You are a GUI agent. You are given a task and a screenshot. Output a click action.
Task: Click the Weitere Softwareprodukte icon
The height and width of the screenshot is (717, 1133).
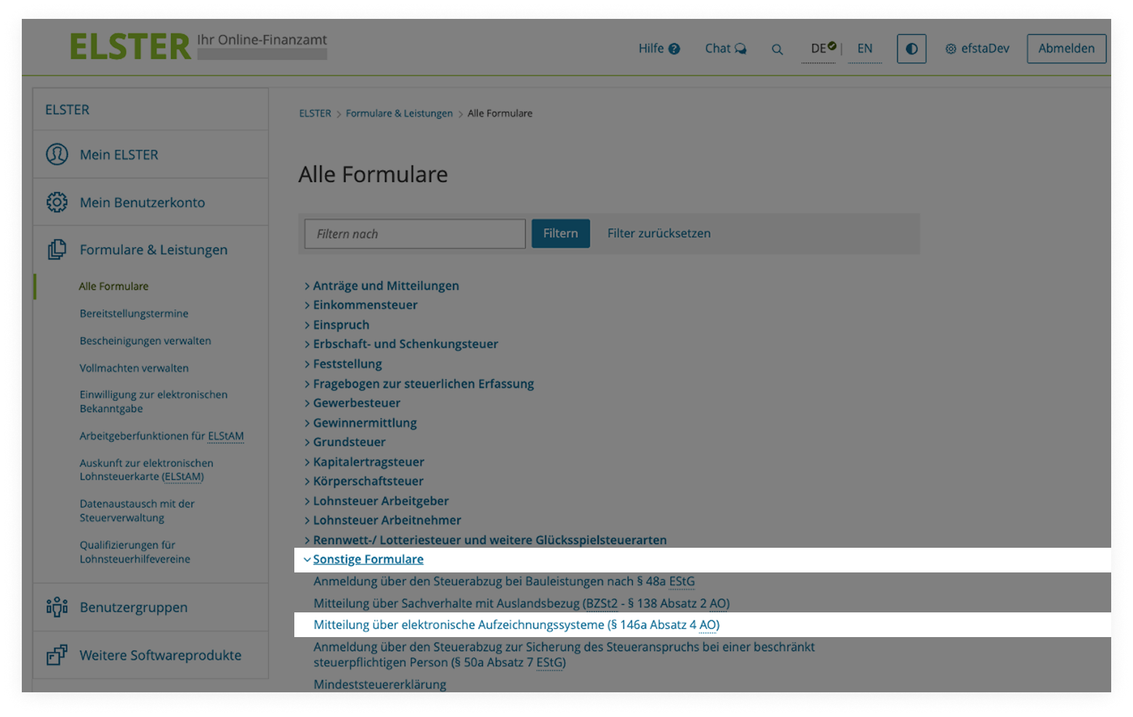(x=57, y=655)
